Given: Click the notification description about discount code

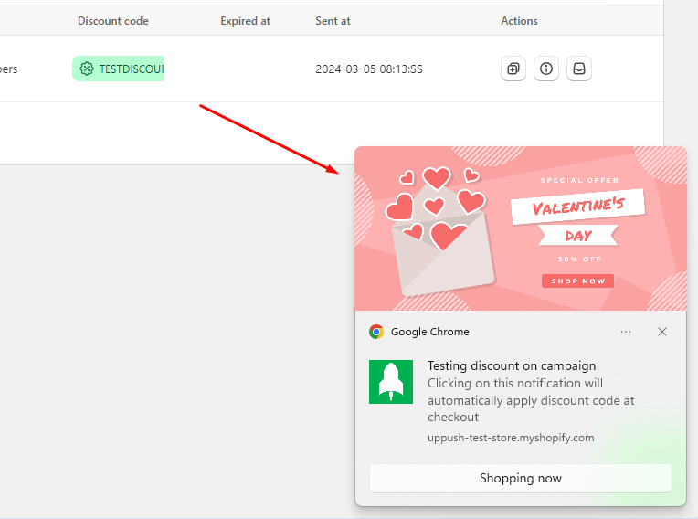Looking at the screenshot, I should pyautogui.click(x=531, y=400).
